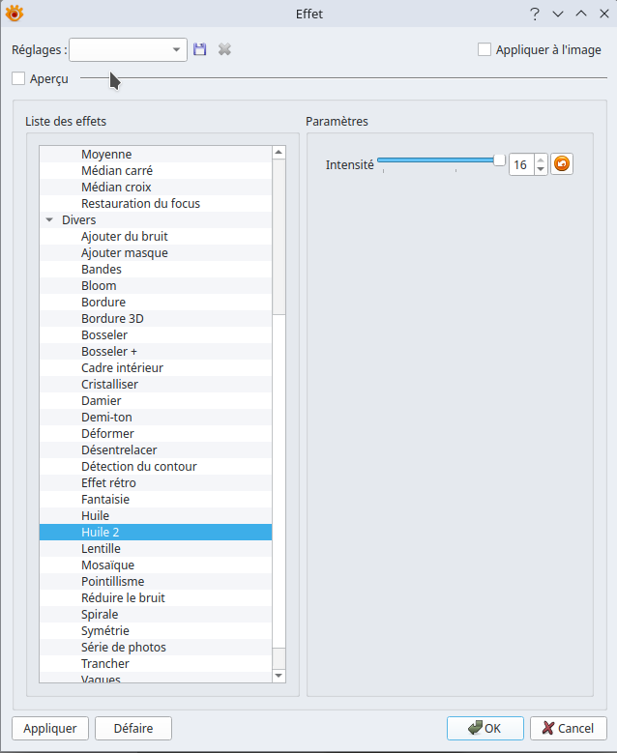This screenshot has width=617, height=753.
Task: Click the save preset floppy disk icon
Action: [200, 49]
